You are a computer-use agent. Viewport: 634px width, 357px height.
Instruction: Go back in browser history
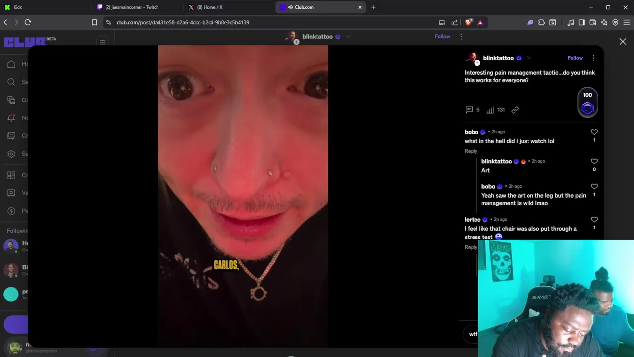coord(5,22)
